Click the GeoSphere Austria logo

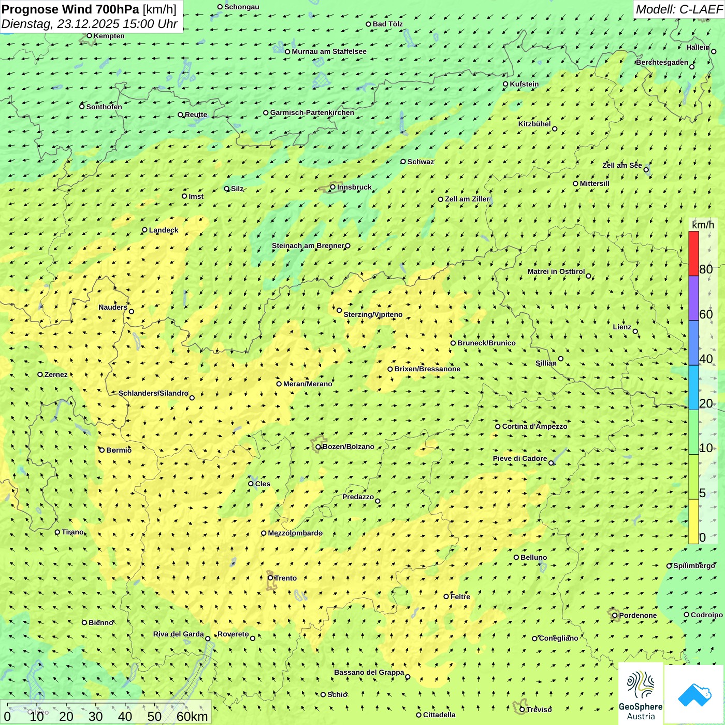click(641, 693)
